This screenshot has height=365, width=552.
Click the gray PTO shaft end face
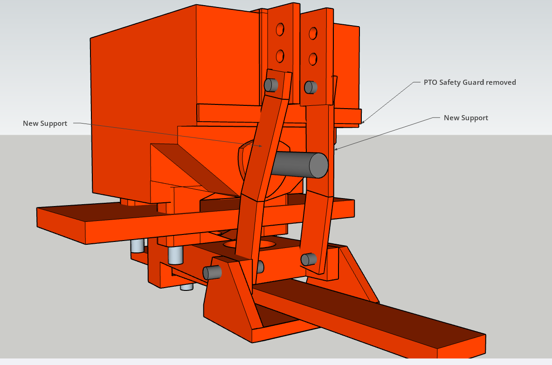point(318,165)
